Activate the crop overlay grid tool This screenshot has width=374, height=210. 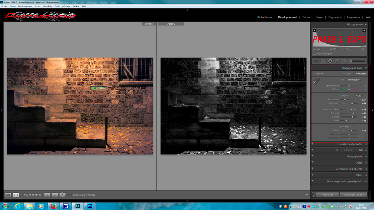tap(316, 61)
